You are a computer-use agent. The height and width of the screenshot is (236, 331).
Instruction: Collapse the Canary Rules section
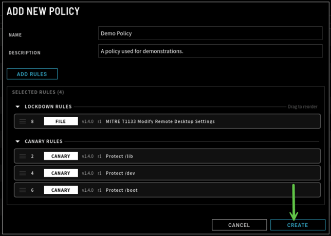tap(17, 141)
